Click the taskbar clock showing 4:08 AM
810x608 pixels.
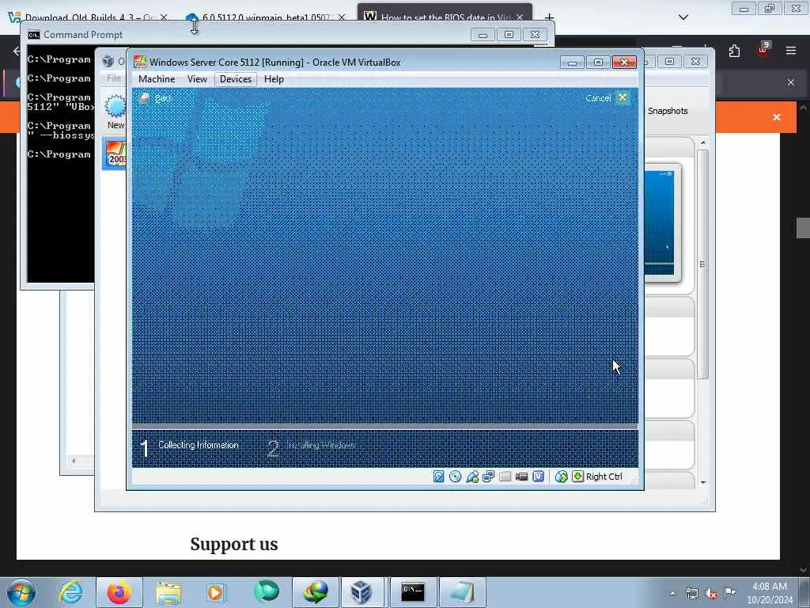769,593
